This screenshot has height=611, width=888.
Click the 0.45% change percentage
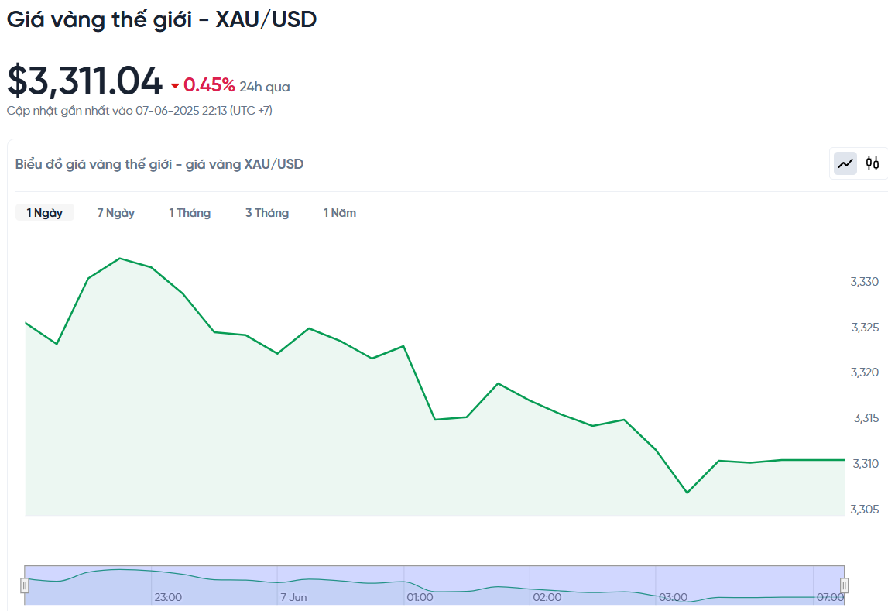209,85
